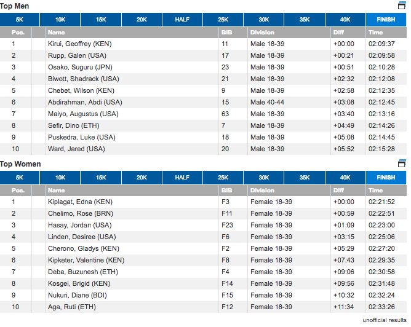The height and width of the screenshot is (327, 411).
Task: Select the FINISH tab in Top Women
Action: (x=386, y=178)
